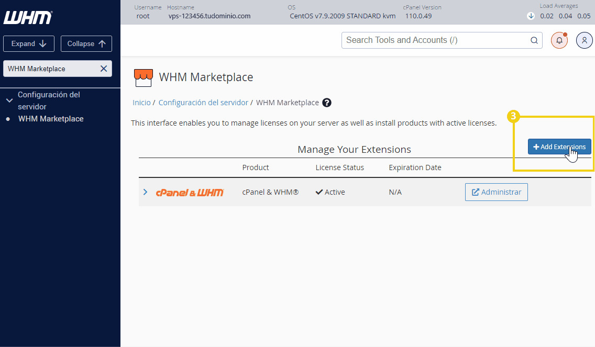Open the user account menu icon
The width and height of the screenshot is (595, 347).
[x=585, y=40]
